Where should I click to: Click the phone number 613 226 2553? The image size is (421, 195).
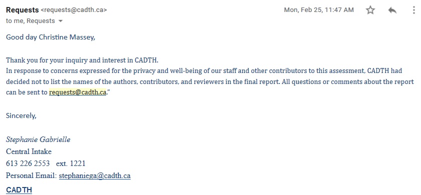click(x=28, y=163)
